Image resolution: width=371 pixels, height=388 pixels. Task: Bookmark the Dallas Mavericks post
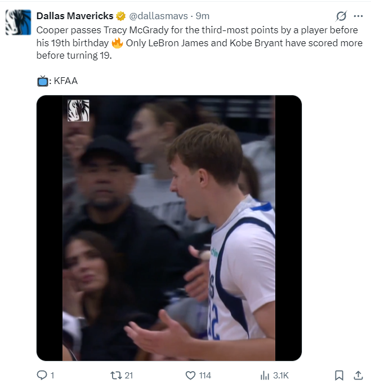pyautogui.click(x=339, y=375)
